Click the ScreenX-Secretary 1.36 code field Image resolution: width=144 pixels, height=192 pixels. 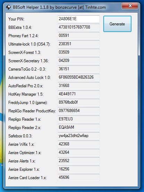click(x=79, y=61)
